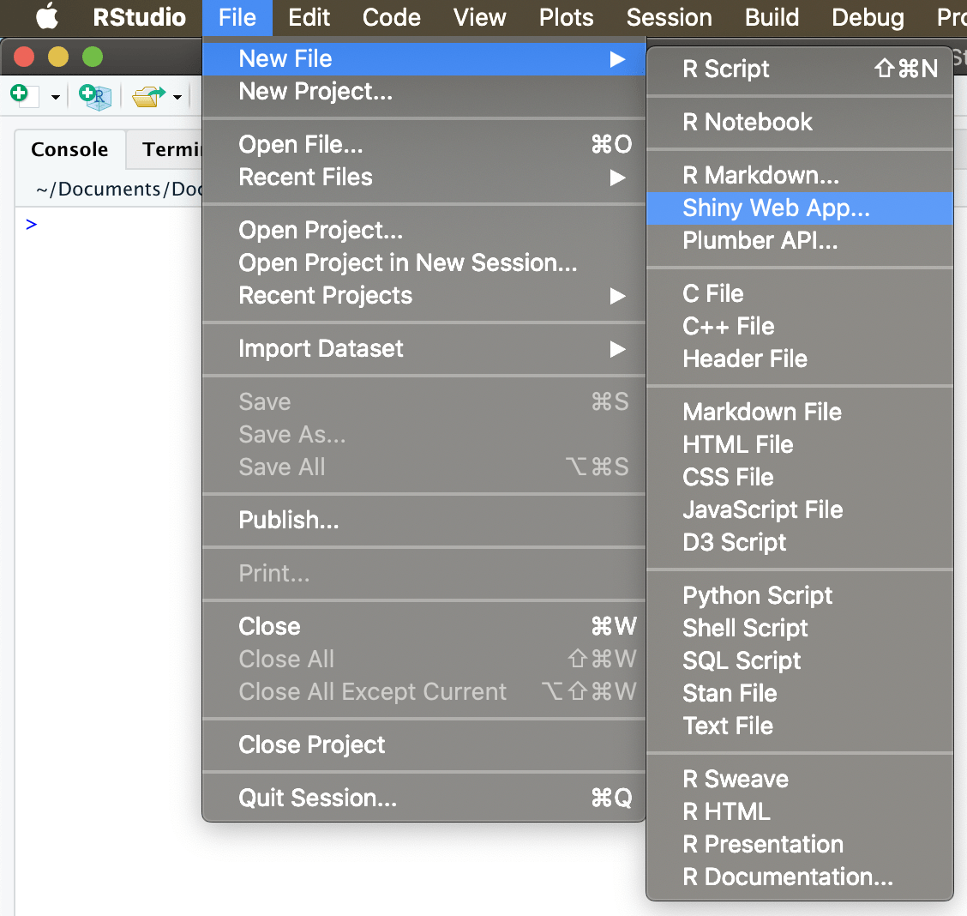
Task: Create a new Header File
Action: click(x=800, y=359)
